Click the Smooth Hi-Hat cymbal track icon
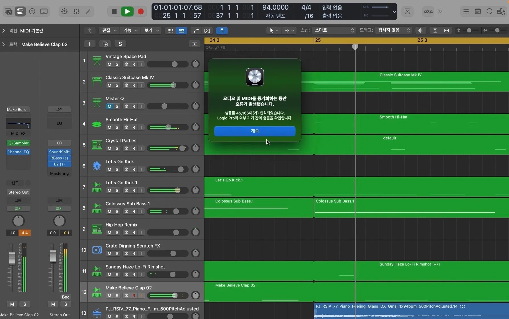The image size is (509, 319). [x=97, y=124]
